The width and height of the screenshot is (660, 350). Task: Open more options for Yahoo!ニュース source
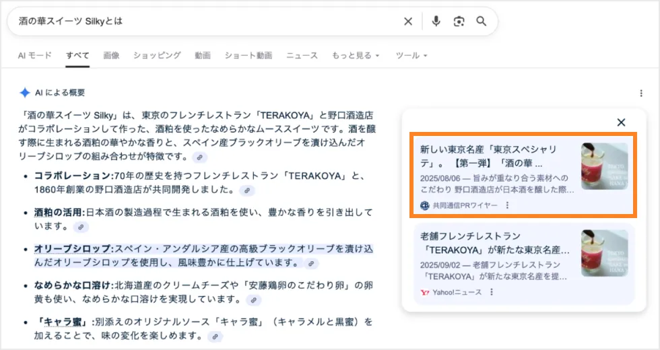click(x=492, y=292)
